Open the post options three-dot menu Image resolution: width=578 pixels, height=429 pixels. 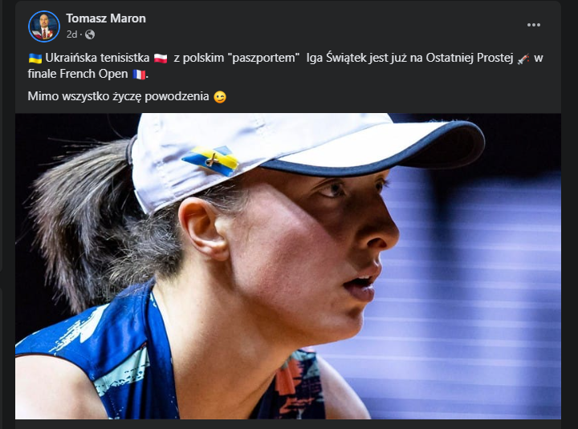[x=533, y=25]
